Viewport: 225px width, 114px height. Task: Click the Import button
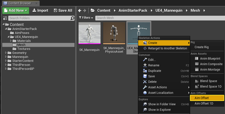(x=40, y=10)
